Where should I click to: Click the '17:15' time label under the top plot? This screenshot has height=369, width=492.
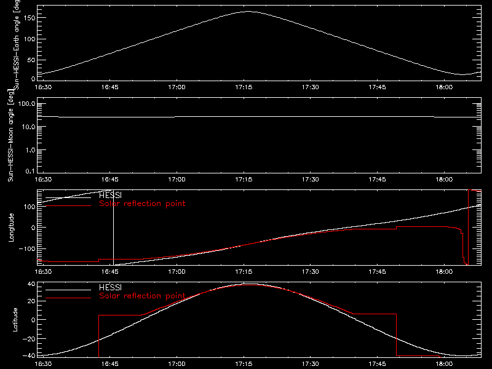[244, 87]
